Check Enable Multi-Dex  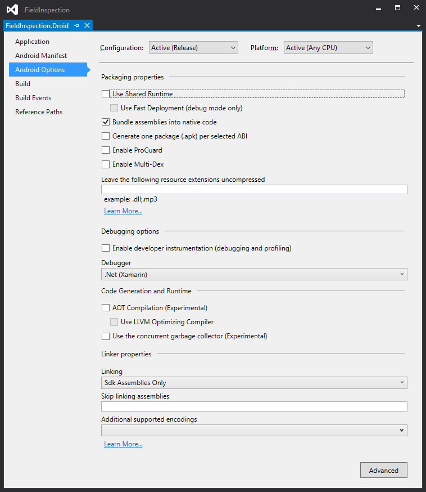tap(106, 164)
